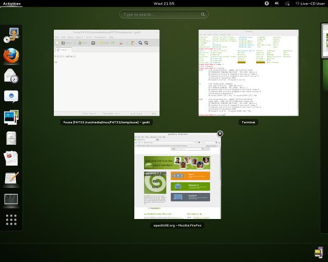
Task: Switch to the workspace thumbnail at right edge
Action: [x=324, y=41]
